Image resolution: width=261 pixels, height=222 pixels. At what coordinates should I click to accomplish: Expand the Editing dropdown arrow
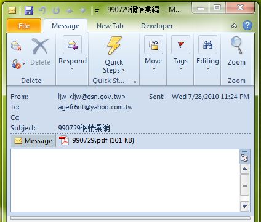tap(207, 69)
